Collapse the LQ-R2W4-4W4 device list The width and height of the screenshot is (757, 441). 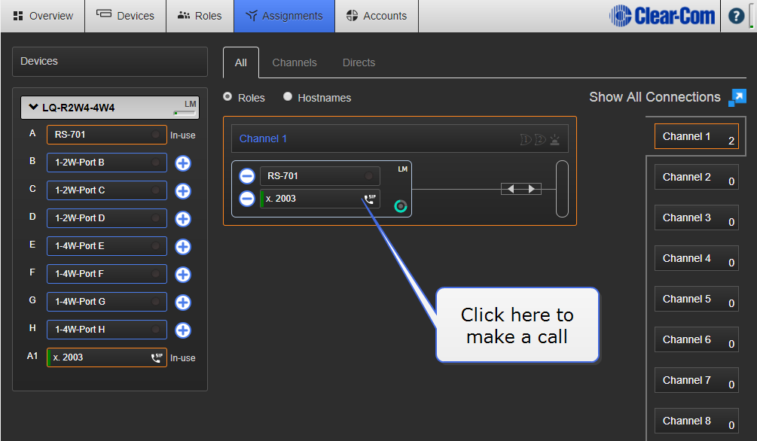[x=33, y=108]
